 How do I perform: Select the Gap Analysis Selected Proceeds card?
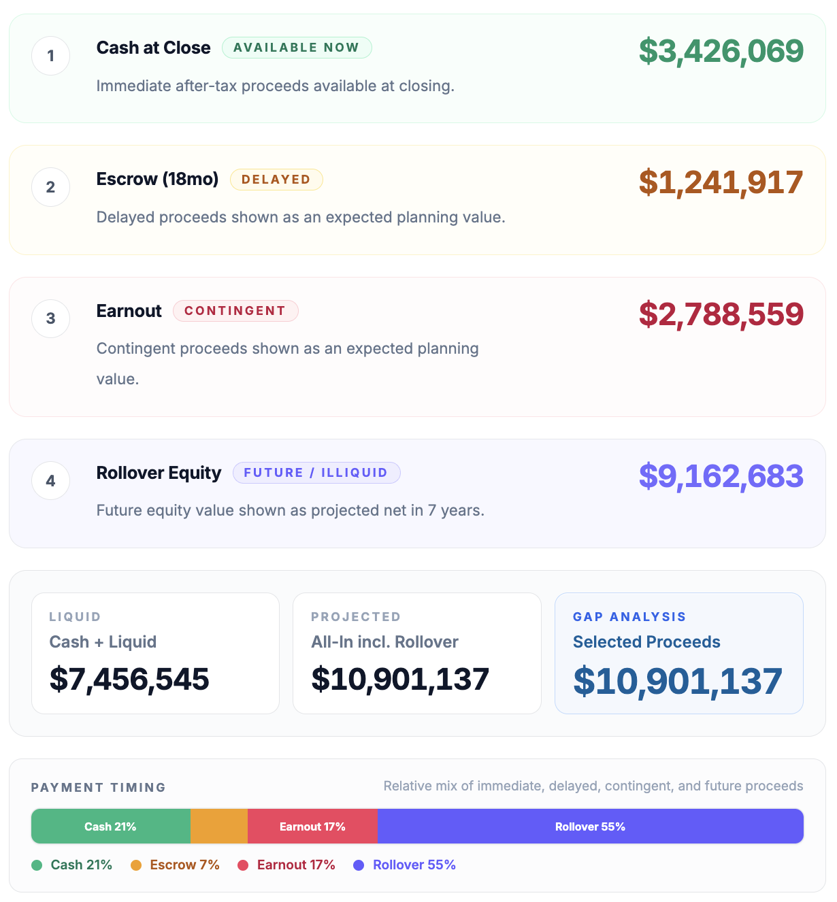678,653
